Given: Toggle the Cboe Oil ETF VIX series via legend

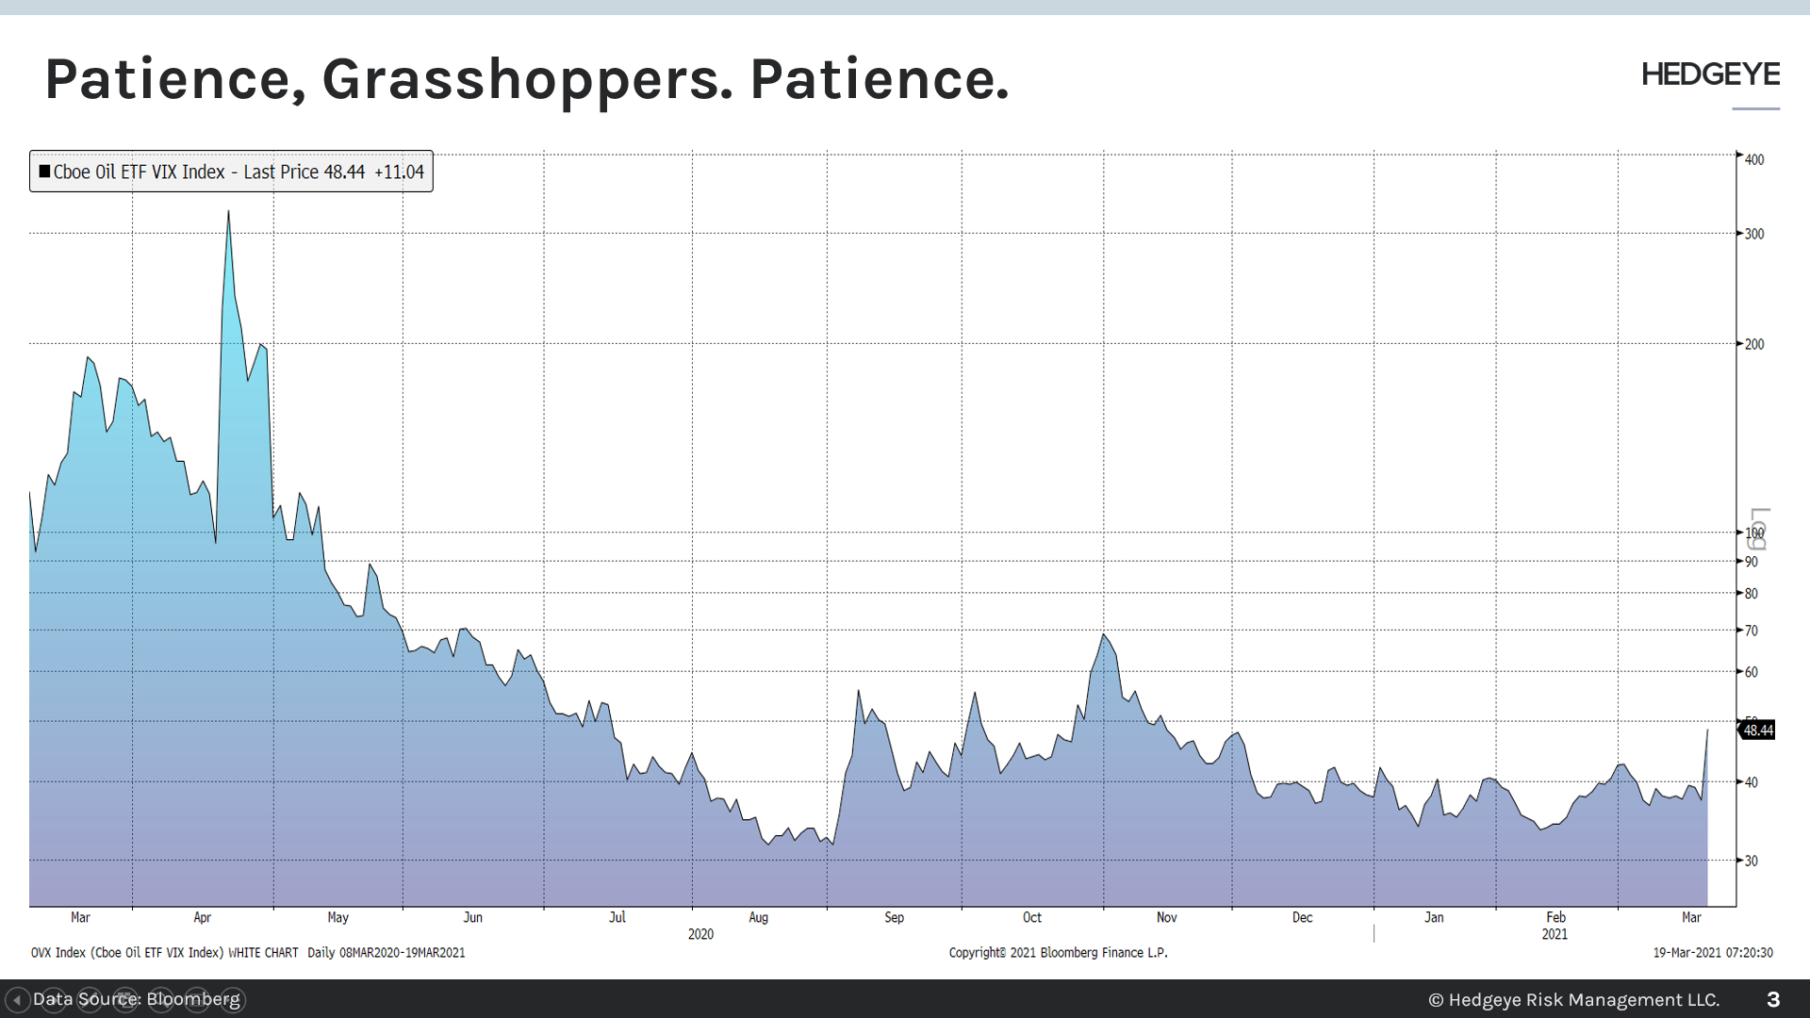Looking at the screenshot, I should [231, 172].
